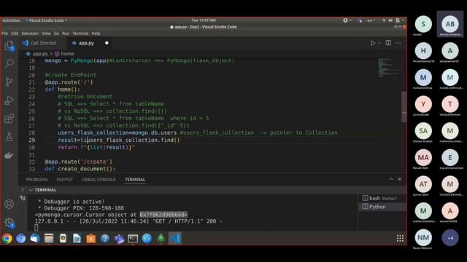Screen dimensions: 467x262
Task: Open the Accounts menu icon
Action: click(9, 204)
